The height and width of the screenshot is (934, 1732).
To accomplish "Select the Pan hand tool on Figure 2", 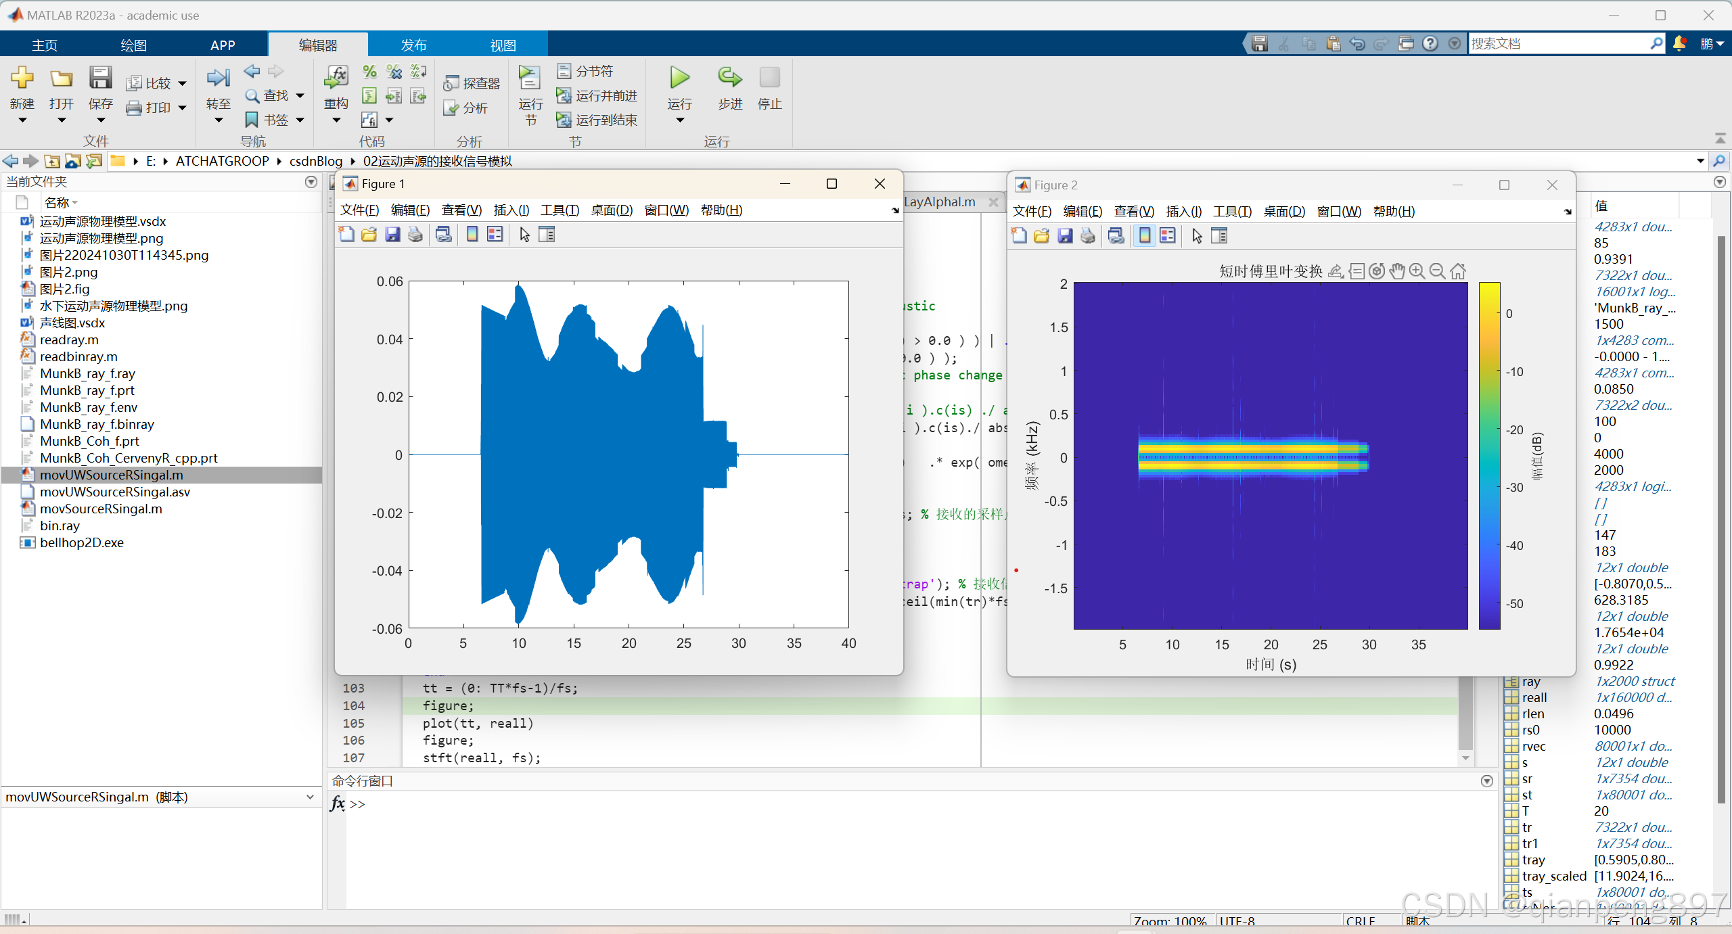I will coord(1396,271).
